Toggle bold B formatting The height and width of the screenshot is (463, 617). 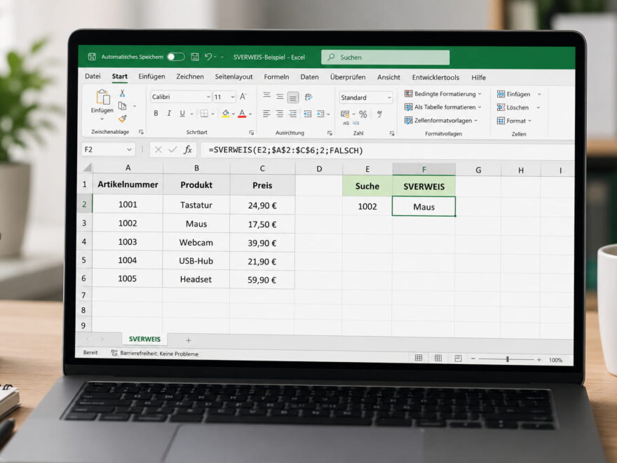click(x=156, y=114)
